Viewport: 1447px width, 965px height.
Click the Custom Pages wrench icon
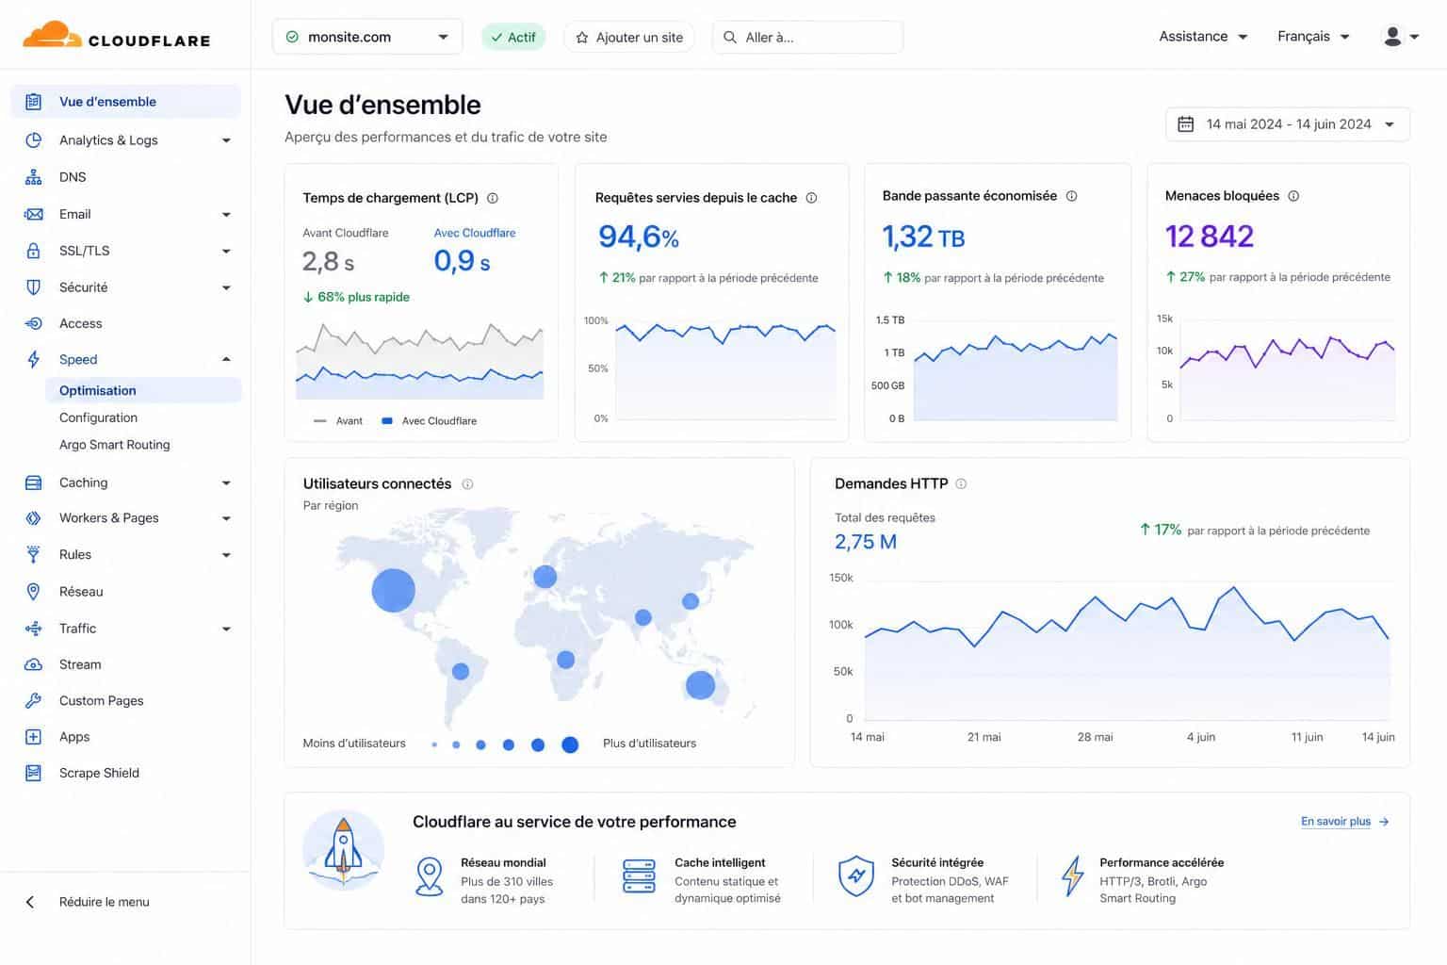(x=33, y=700)
